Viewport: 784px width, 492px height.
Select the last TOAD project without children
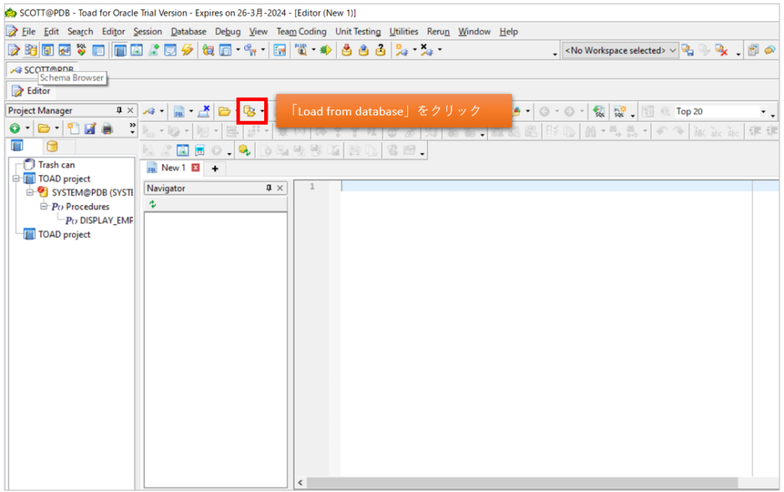pyautogui.click(x=64, y=234)
